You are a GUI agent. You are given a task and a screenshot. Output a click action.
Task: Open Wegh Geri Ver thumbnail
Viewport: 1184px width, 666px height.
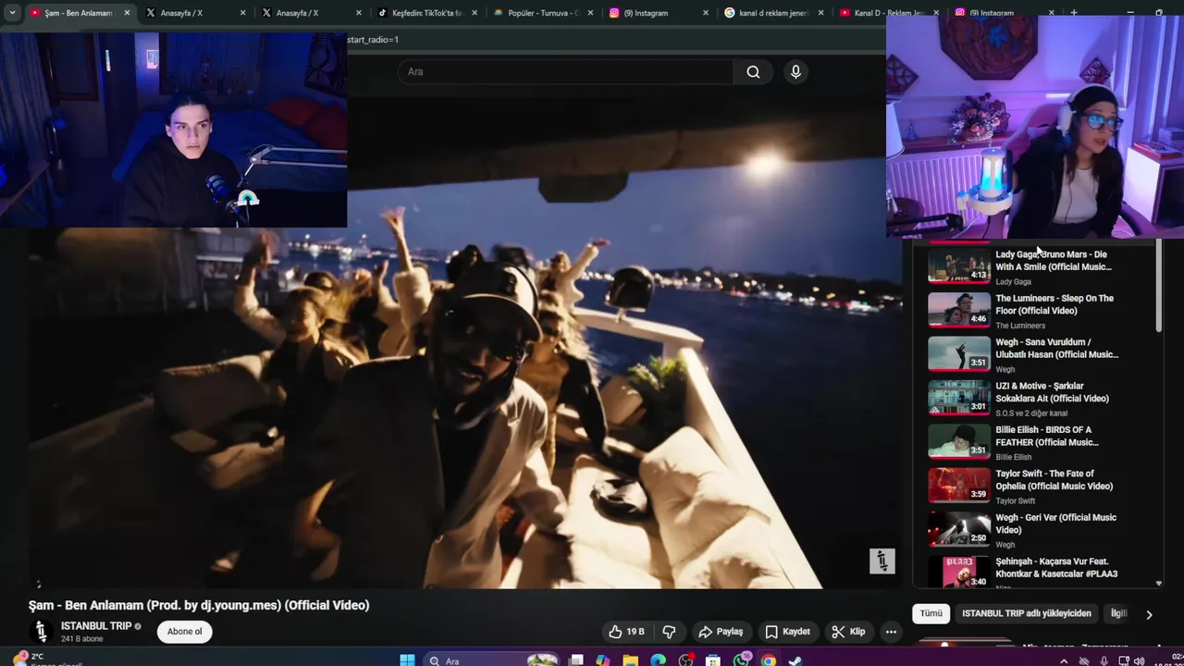pos(959,530)
